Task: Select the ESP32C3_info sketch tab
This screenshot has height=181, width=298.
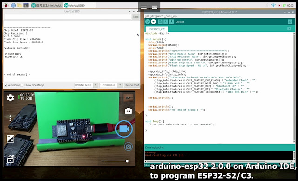Action: click(x=157, y=29)
